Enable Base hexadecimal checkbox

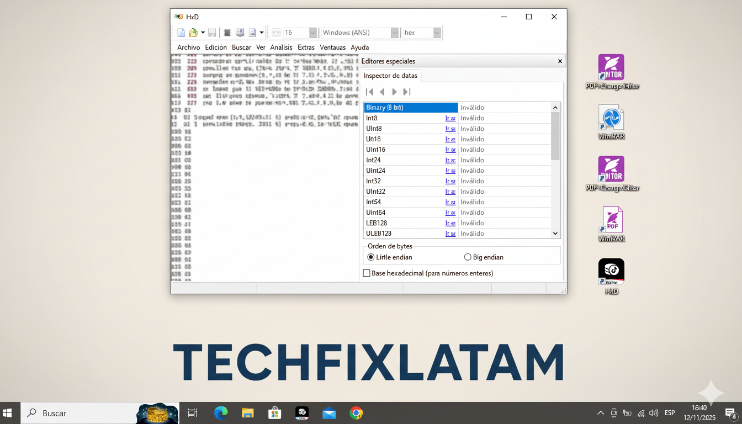pyautogui.click(x=367, y=273)
